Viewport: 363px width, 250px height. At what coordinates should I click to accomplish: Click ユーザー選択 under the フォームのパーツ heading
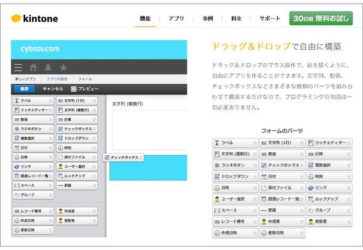coord(235,199)
